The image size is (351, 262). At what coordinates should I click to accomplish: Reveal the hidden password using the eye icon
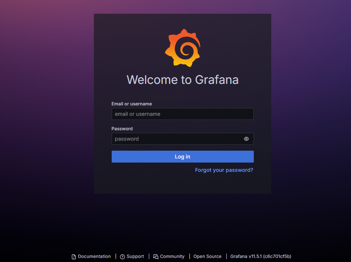click(246, 139)
